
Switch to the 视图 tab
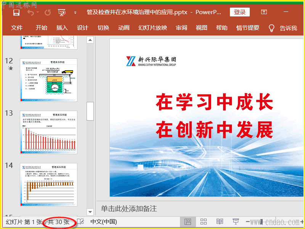tap(202, 28)
